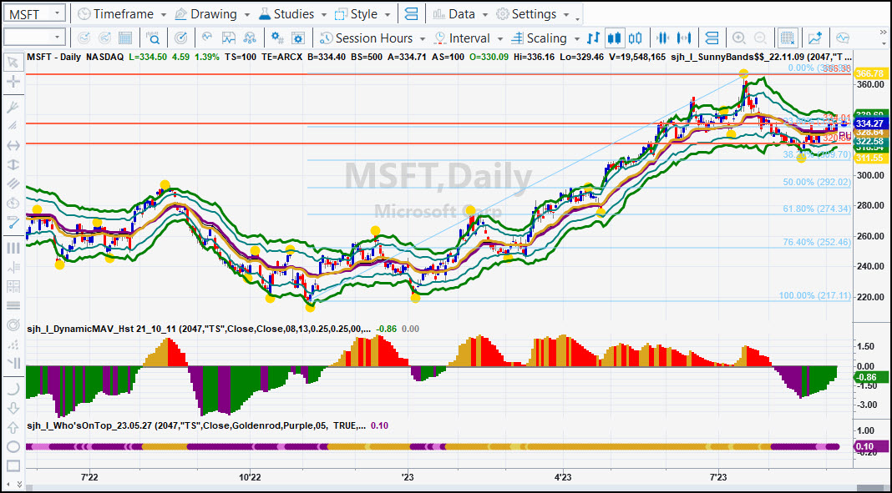
Task: Click the window settings gear icon
Action: click(298, 38)
